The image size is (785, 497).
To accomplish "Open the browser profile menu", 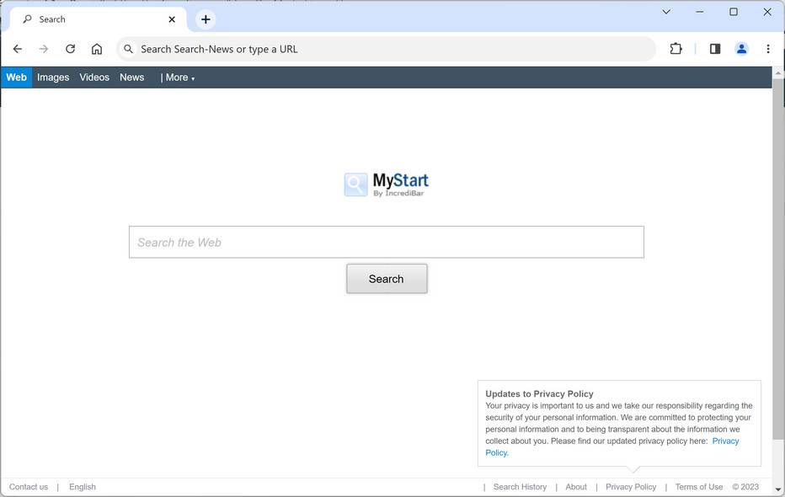I will click(x=740, y=48).
